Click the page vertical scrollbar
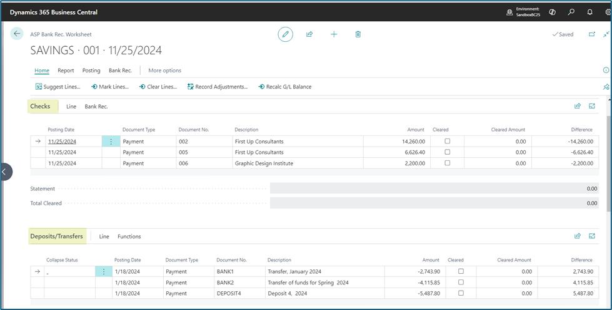The height and width of the screenshot is (310, 612). 609,163
